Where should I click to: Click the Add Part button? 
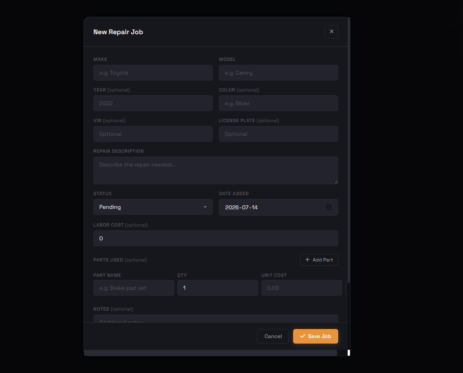pyautogui.click(x=319, y=260)
